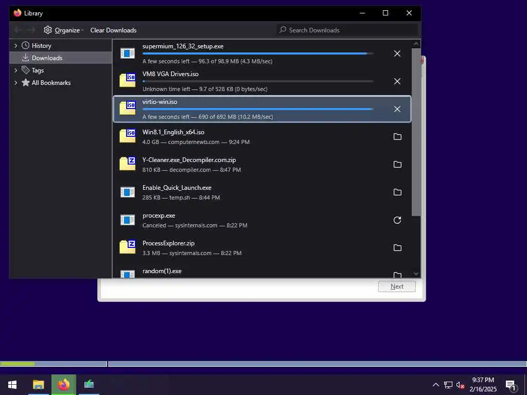This screenshot has width=527, height=395.
Task: Select the ProcessExplorer.zip file name
Action: click(x=168, y=243)
